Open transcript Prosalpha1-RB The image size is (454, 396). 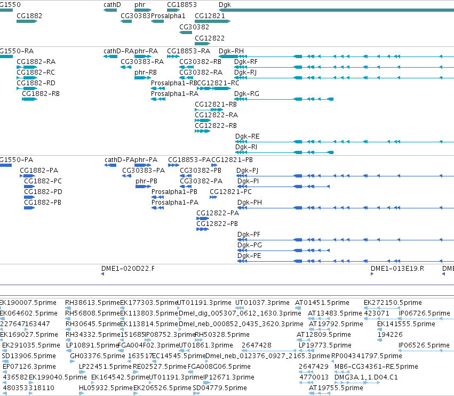(x=174, y=83)
